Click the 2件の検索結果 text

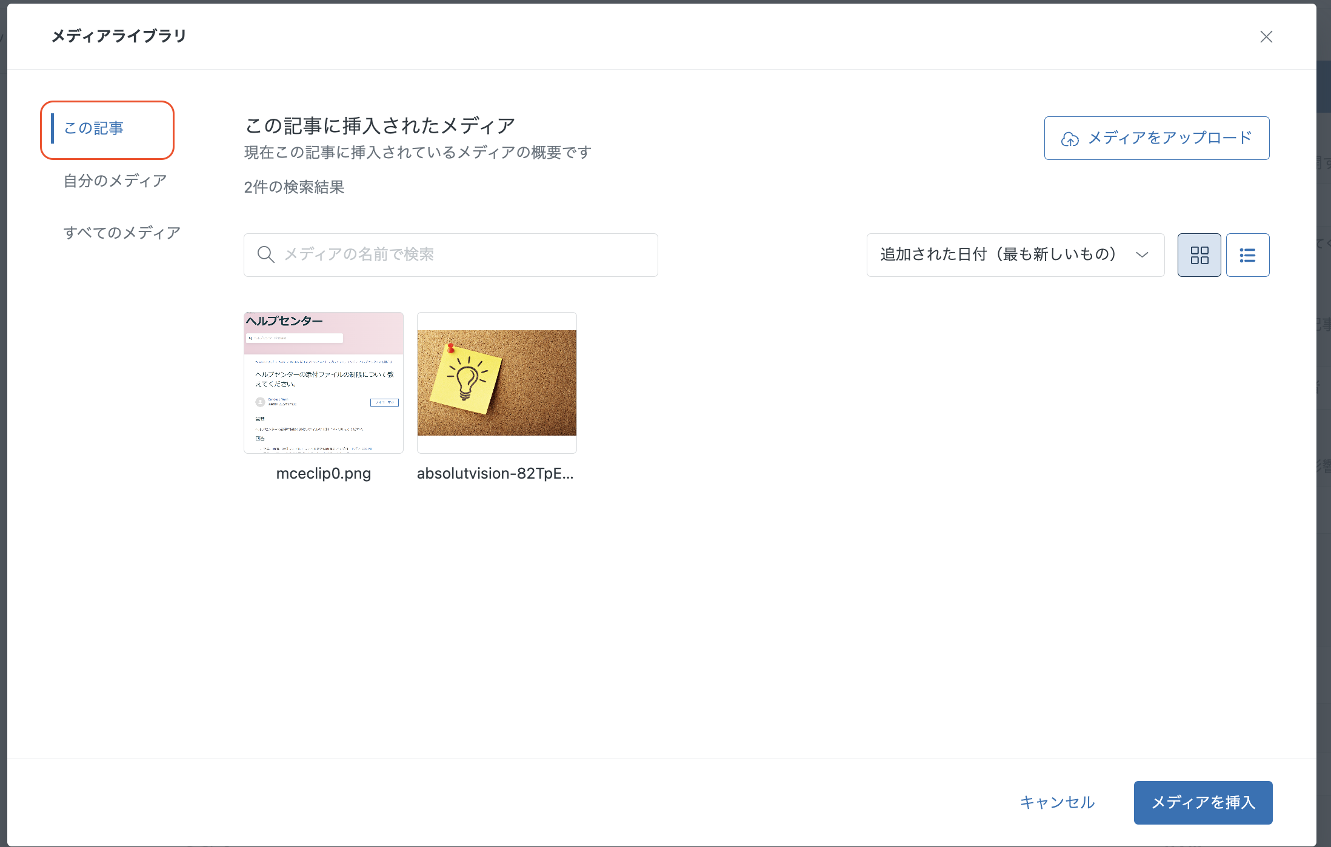click(x=294, y=187)
